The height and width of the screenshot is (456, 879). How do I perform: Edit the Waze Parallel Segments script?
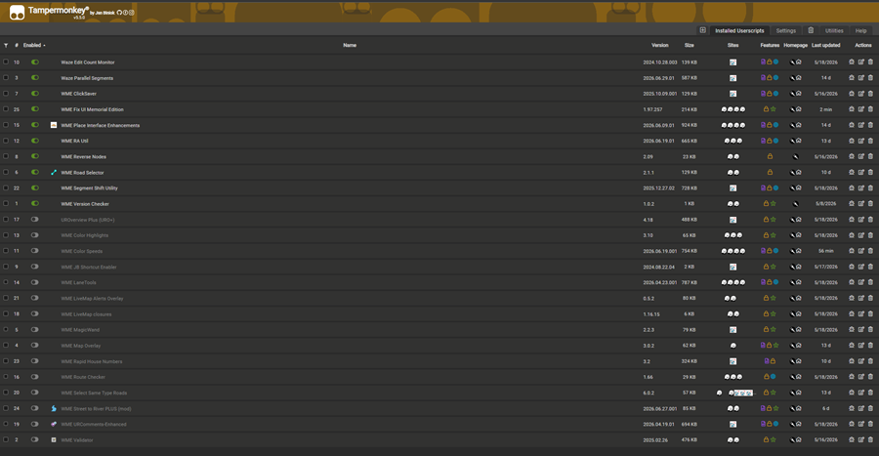[861, 78]
